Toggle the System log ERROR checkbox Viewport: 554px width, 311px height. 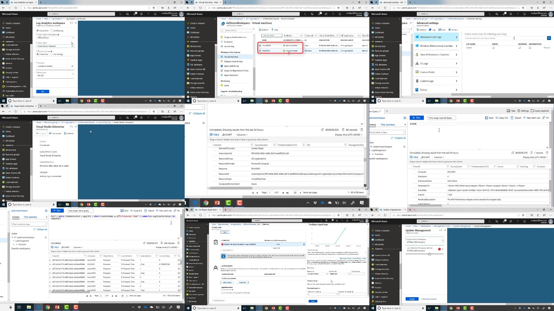(x=493, y=48)
